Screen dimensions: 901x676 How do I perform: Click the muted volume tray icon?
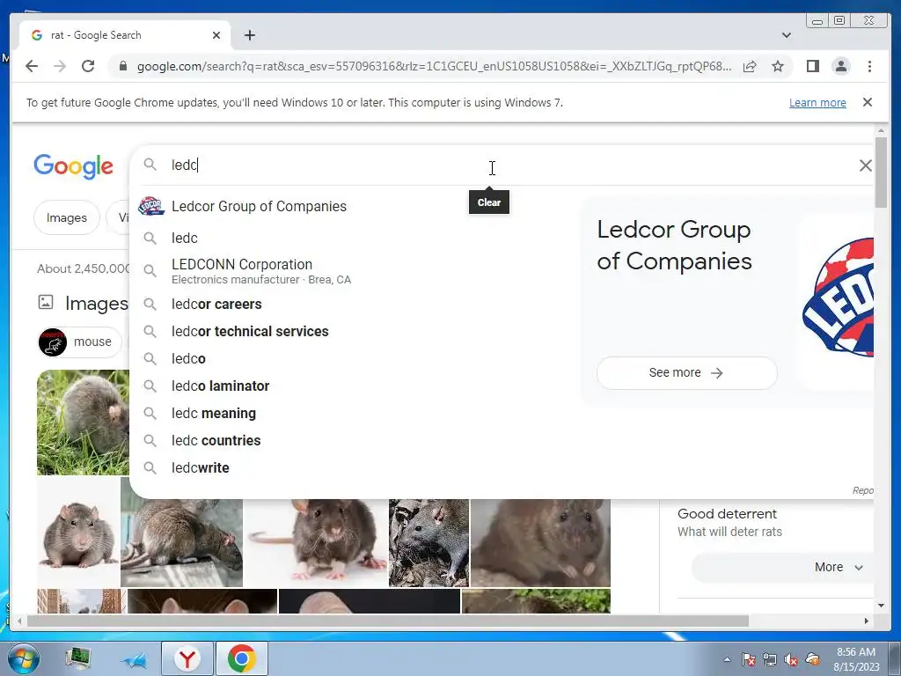tap(791, 660)
